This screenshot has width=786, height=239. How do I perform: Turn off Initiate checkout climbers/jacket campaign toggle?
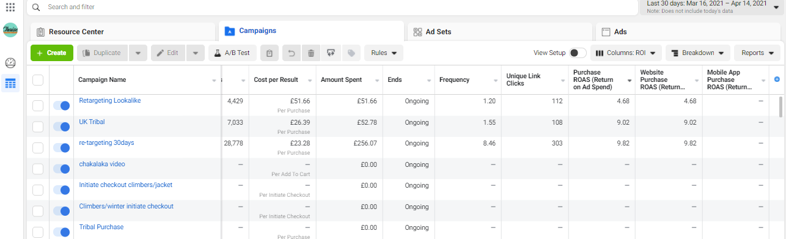[x=61, y=190]
